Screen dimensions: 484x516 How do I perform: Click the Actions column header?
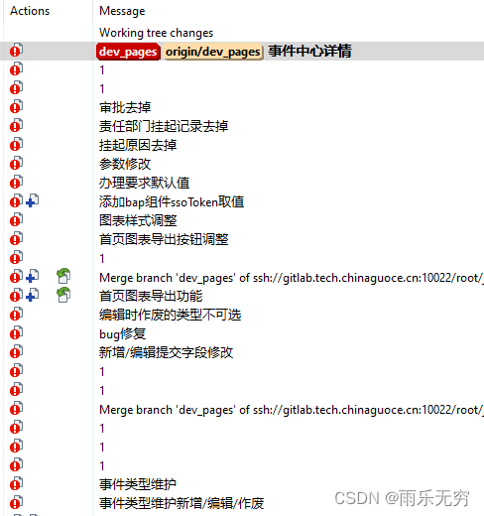click(30, 11)
